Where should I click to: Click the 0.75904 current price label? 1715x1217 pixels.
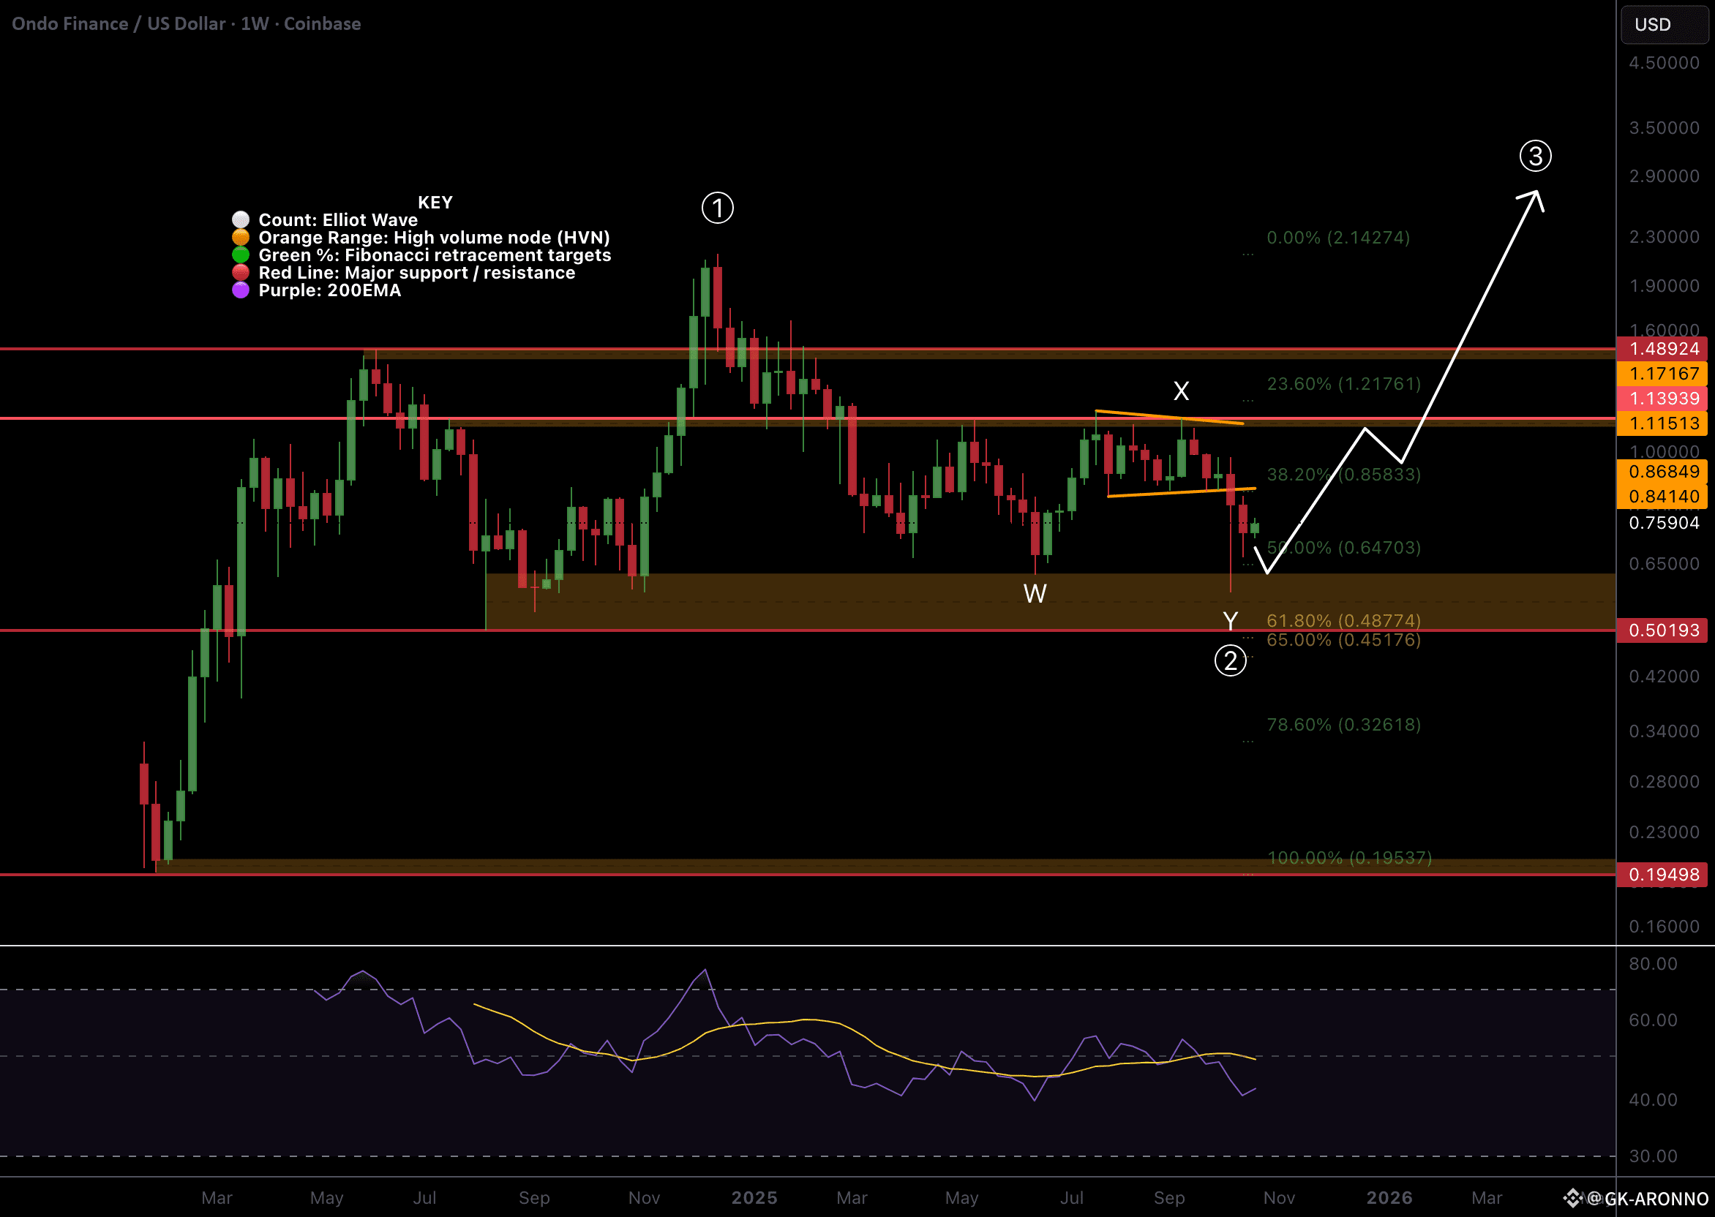point(1663,523)
